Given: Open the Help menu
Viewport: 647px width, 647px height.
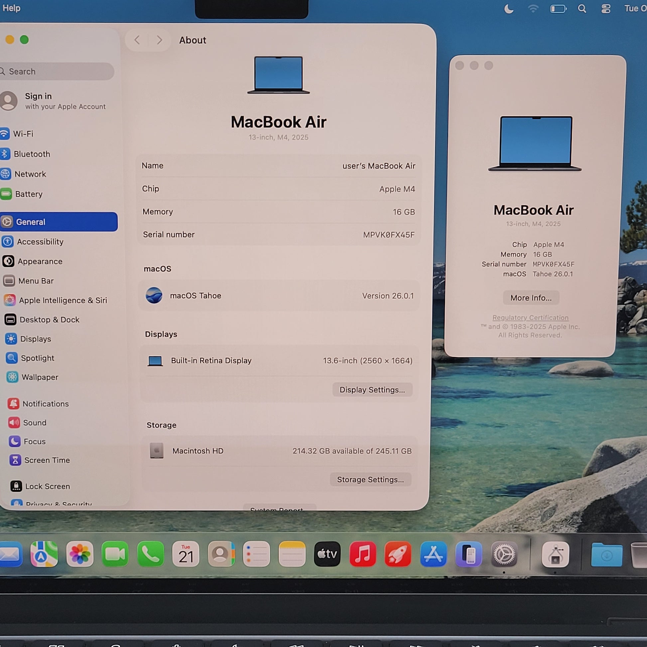Looking at the screenshot, I should 11,8.
